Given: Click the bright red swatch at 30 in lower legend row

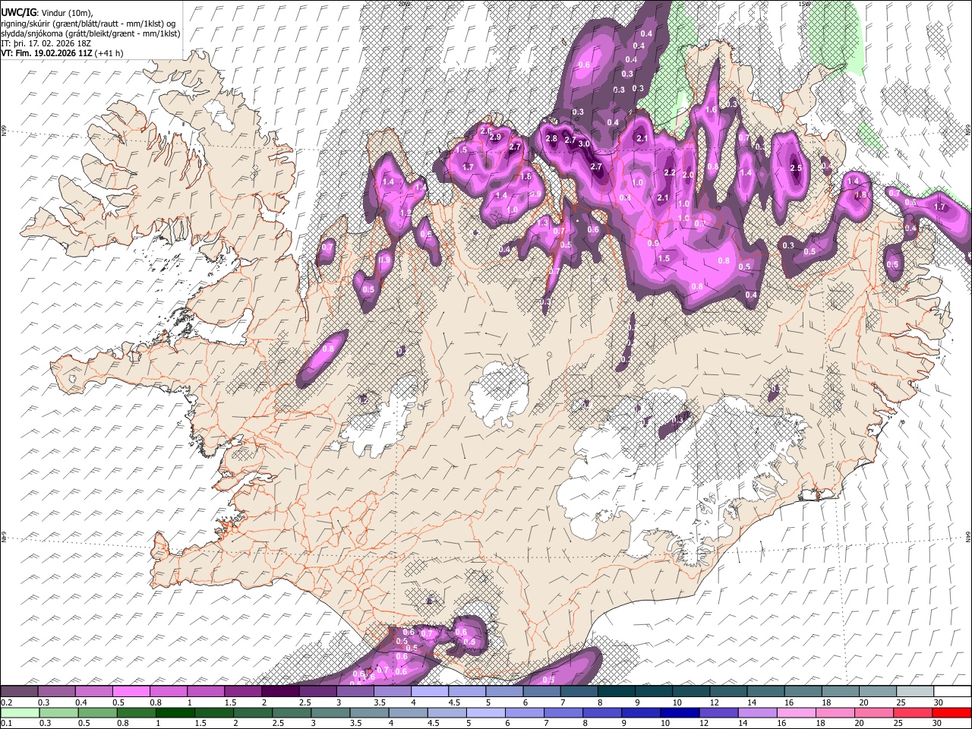Looking at the screenshot, I should point(951,712).
